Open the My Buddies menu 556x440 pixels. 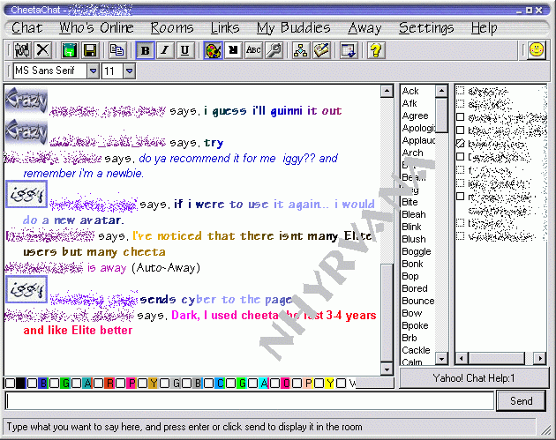293,28
